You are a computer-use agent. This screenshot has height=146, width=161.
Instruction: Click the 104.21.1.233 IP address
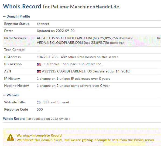[47, 57]
